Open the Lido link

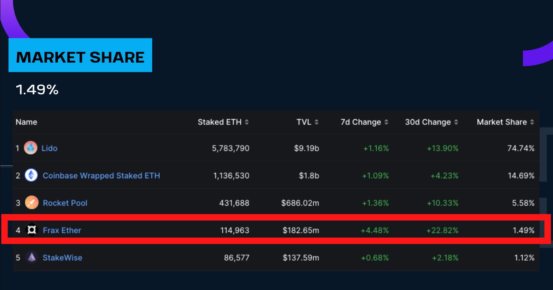click(50, 148)
